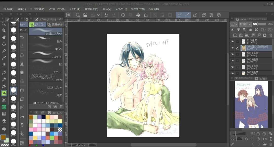Viewport: 274px width, 147px height.
Task: Tick the checkbox beside レイヤー 5
Action: point(237,61)
